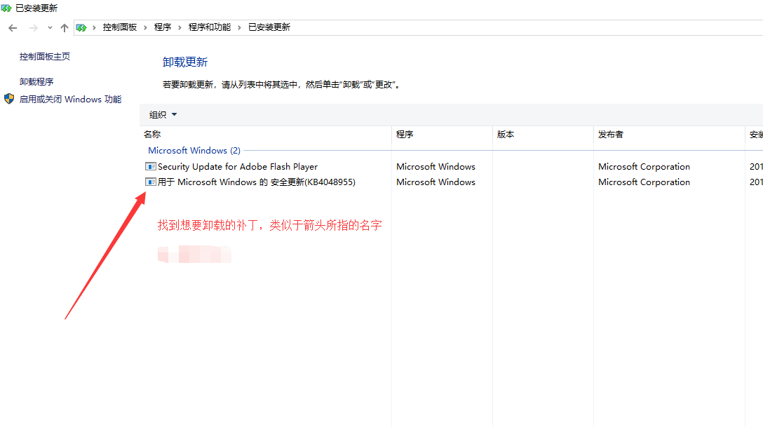Click the address bar location icon
The height and width of the screenshot is (427, 763).
click(x=82, y=27)
